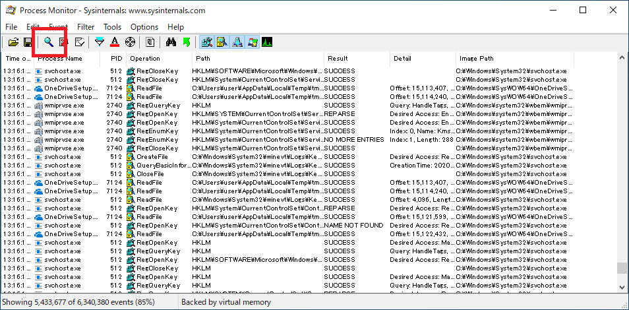Open a saved log with the Open icon
This screenshot has width=629, height=310.
coord(14,42)
